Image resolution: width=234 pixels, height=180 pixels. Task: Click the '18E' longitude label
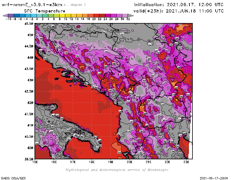pyautogui.click(x=92, y=162)
